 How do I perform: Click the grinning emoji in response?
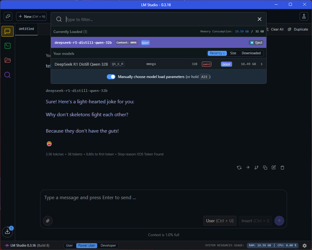click(49, 144)
